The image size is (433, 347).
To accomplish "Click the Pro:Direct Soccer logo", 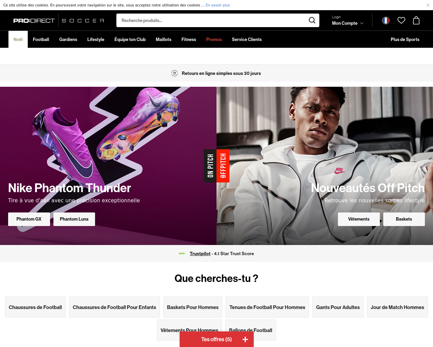I will (59, 21).
